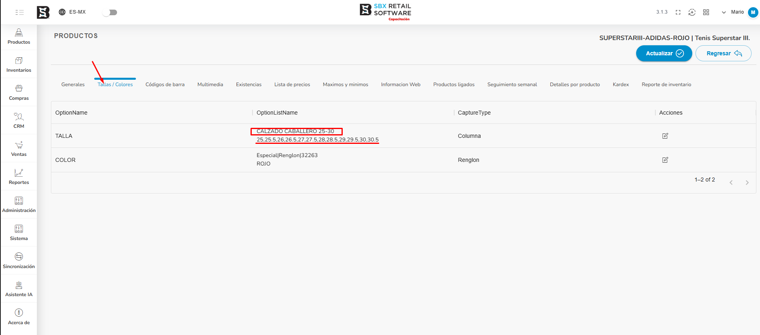Switch to the Reporte de inventario tab
The height and width of the screenshot is (335, 760).
tap(666, 85)
